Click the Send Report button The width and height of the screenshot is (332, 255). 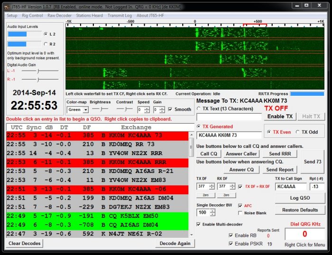tap(280, 170)
